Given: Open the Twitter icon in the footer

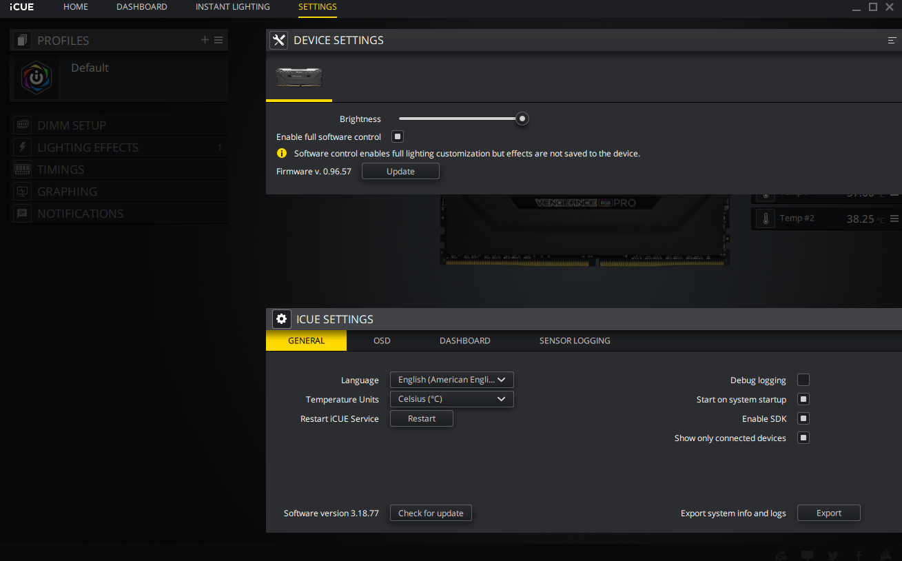Looking at the screenshot, I should click(834, 555).
